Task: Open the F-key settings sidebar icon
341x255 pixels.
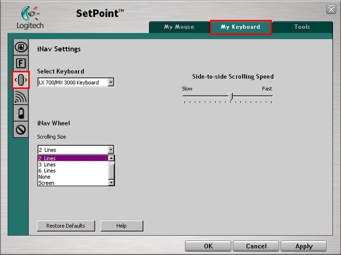Action: [x=20, y=63]
